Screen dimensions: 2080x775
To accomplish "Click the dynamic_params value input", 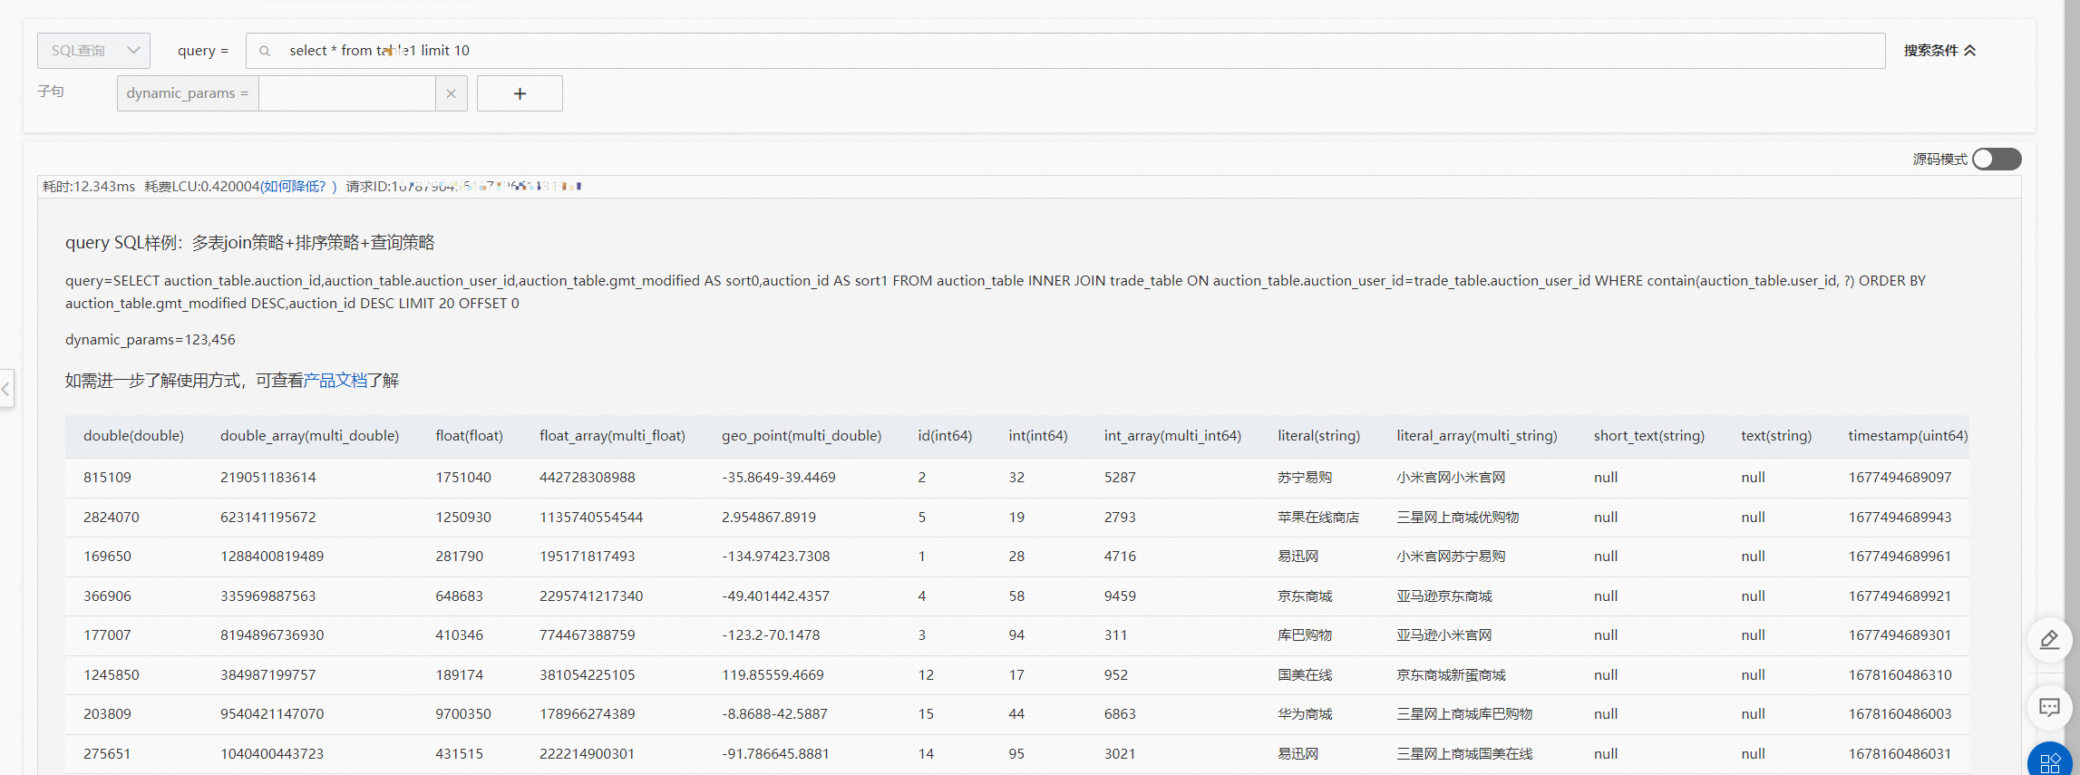I will tap(347, 93).
